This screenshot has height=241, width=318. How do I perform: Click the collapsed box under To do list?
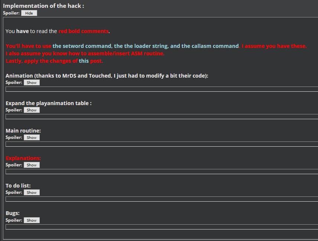coord(162,199)
